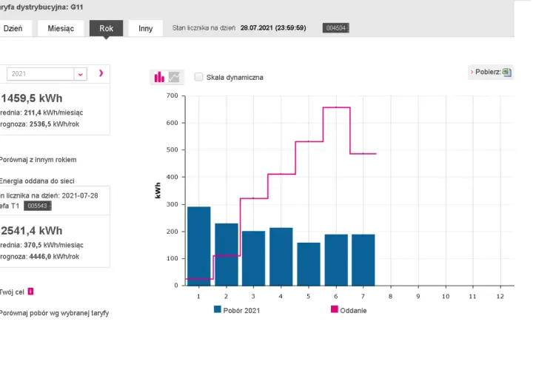The width and height of the screenshot is (533, 370).
Task: Click the date 28.07.2021 (23:59:59) text
Action: pyautogui.click(x=273, y=28)
